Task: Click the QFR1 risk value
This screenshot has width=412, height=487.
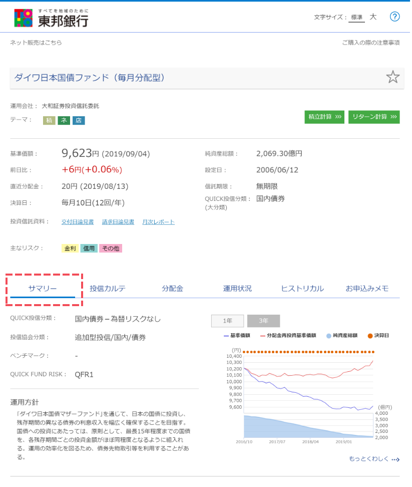Action: (84, 375)
